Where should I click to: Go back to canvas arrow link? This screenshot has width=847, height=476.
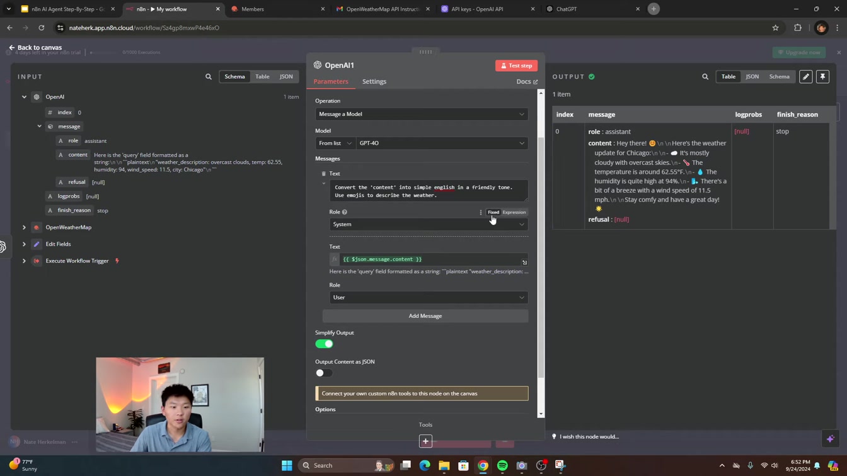pyautogui.click(x=35, y=47)
